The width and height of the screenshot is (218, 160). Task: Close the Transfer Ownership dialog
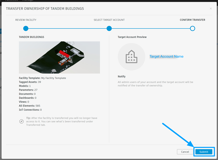[x=211, y=9]
